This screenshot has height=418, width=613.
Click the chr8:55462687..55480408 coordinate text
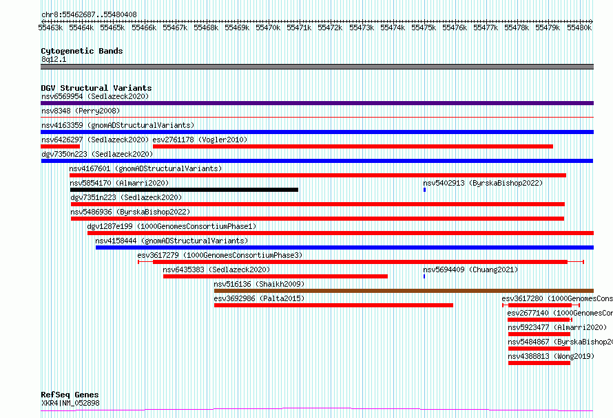pyautogui.click(x=89, y=15)
